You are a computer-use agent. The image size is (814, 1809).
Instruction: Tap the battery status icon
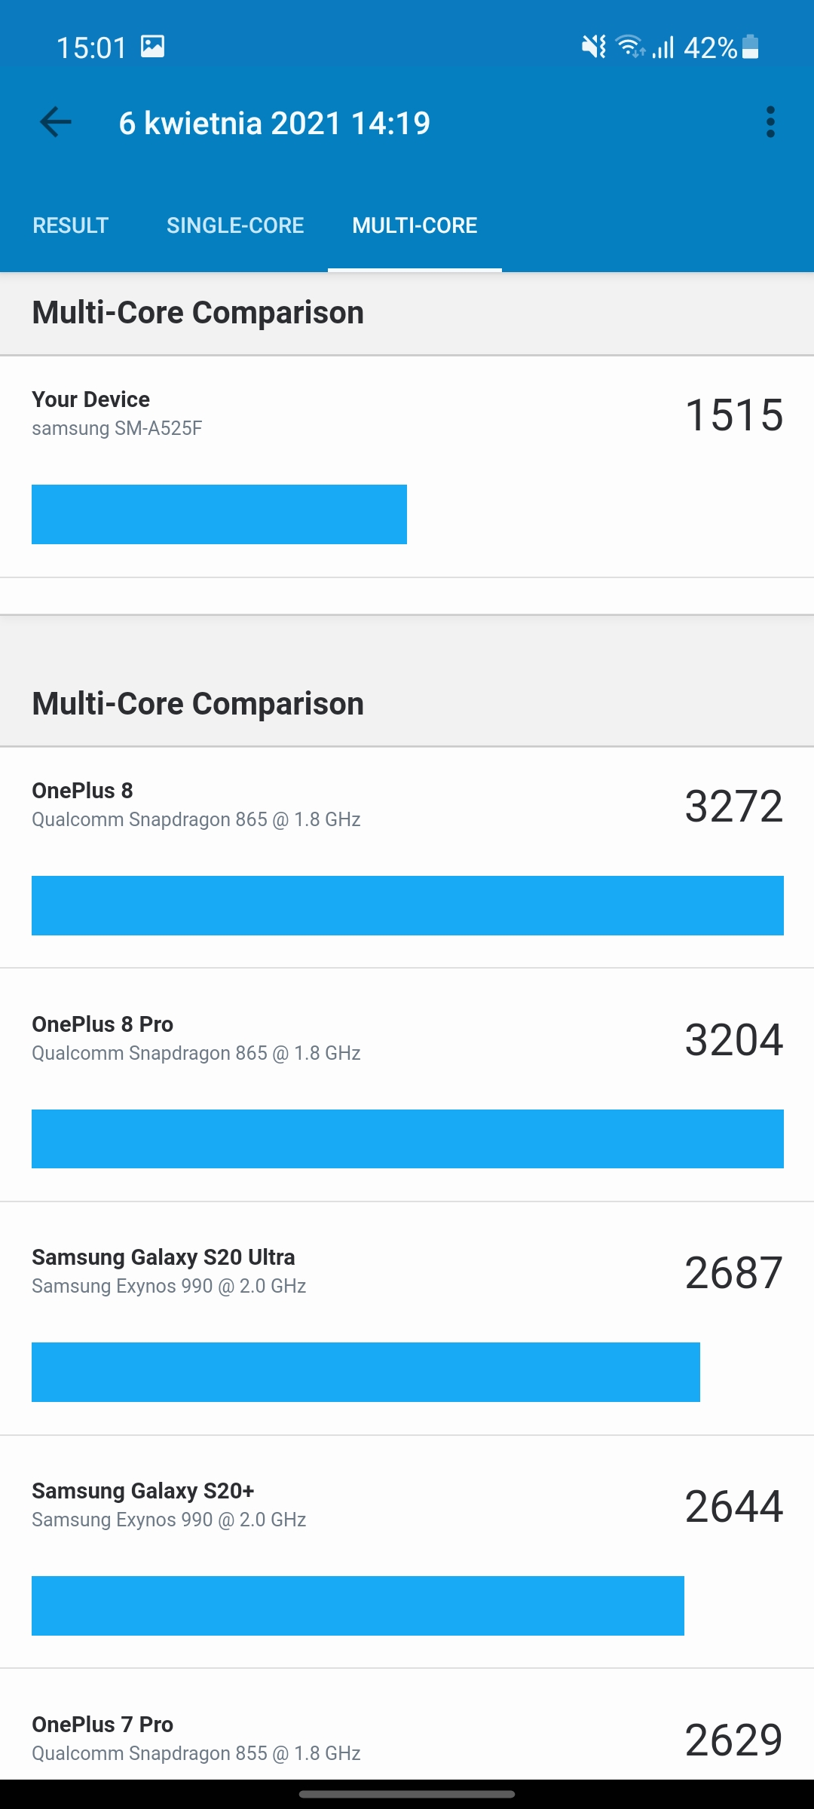pos(750,47)
